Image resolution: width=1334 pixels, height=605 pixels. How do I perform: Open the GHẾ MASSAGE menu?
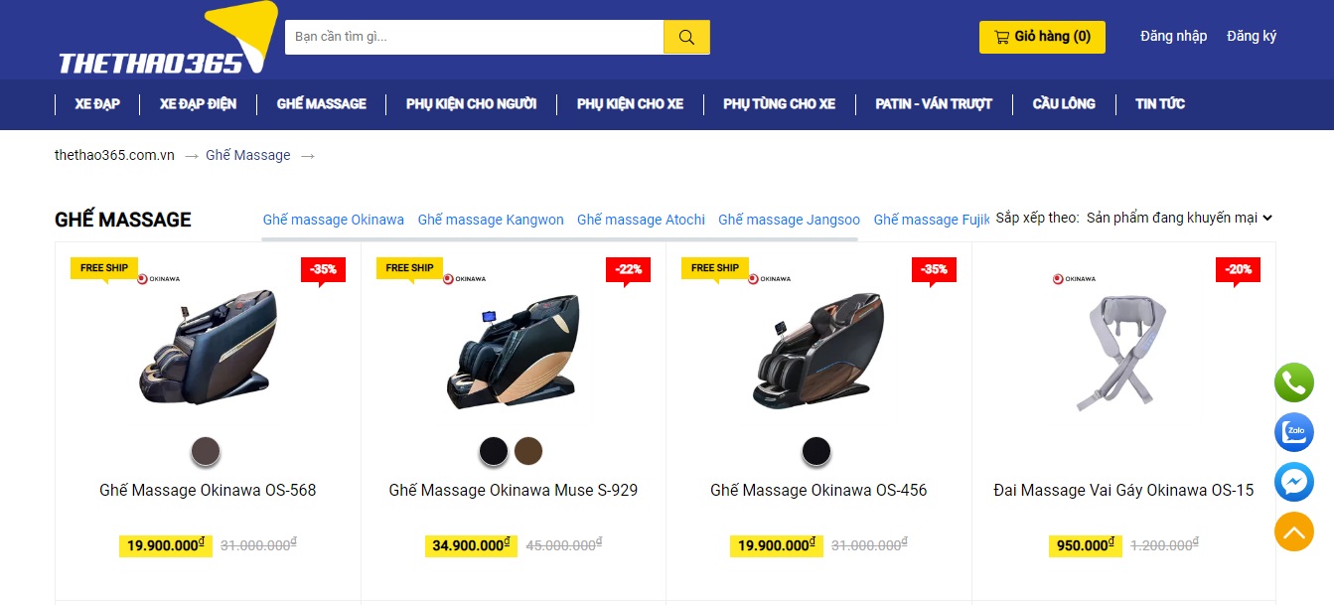click(322, 103)
